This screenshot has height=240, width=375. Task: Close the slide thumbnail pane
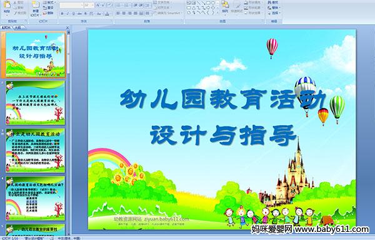pos(67,27)
